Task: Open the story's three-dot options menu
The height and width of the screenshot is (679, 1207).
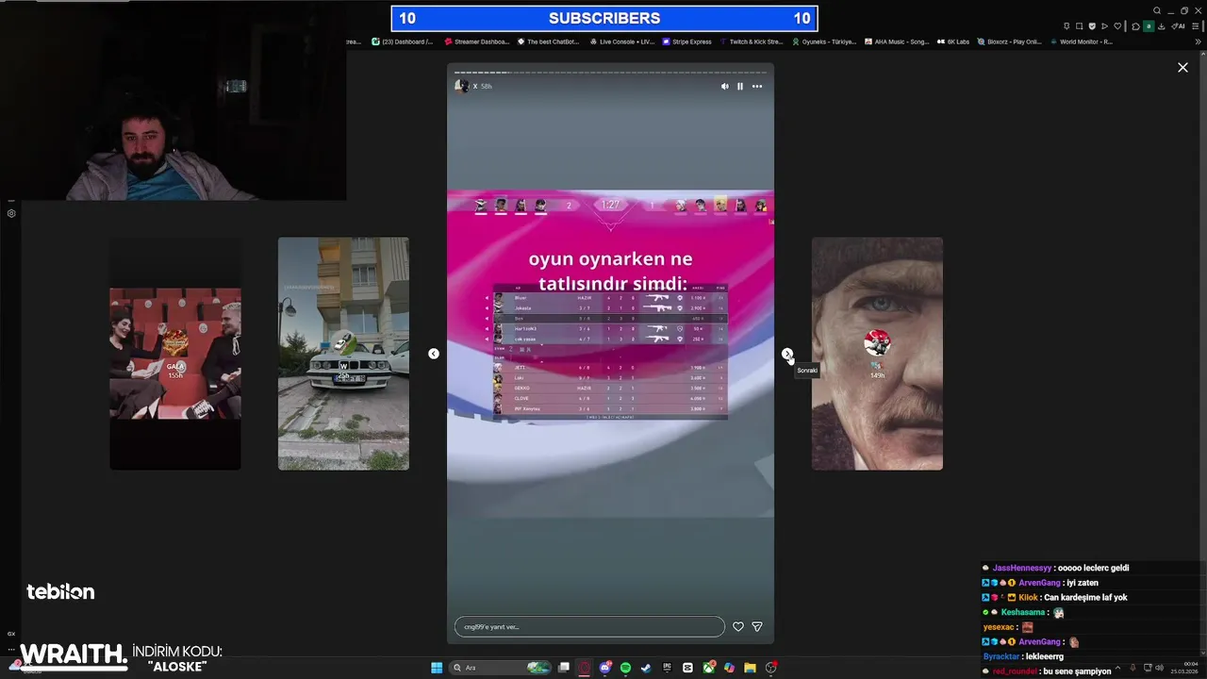Action: 756,86
